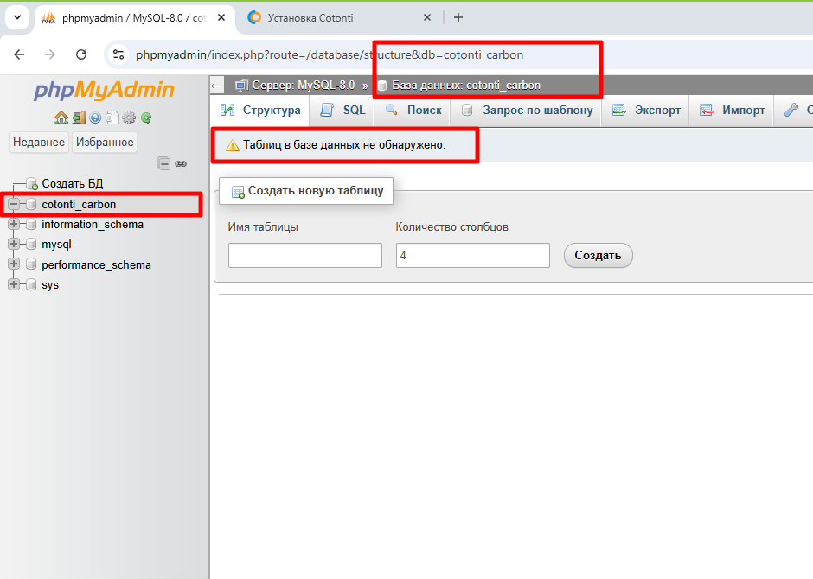The width and height of the screenshot is (813, 579).
Task: Click the hide navigation panel arrow icon
Action: 217,86
